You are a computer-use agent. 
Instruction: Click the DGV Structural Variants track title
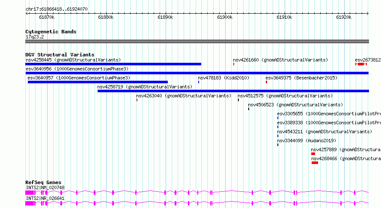60,55
